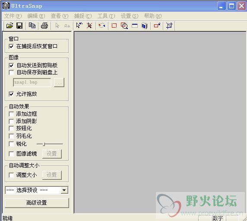Click the full-screen monitor capture icon
247x221 pixels.
(145, 26)
